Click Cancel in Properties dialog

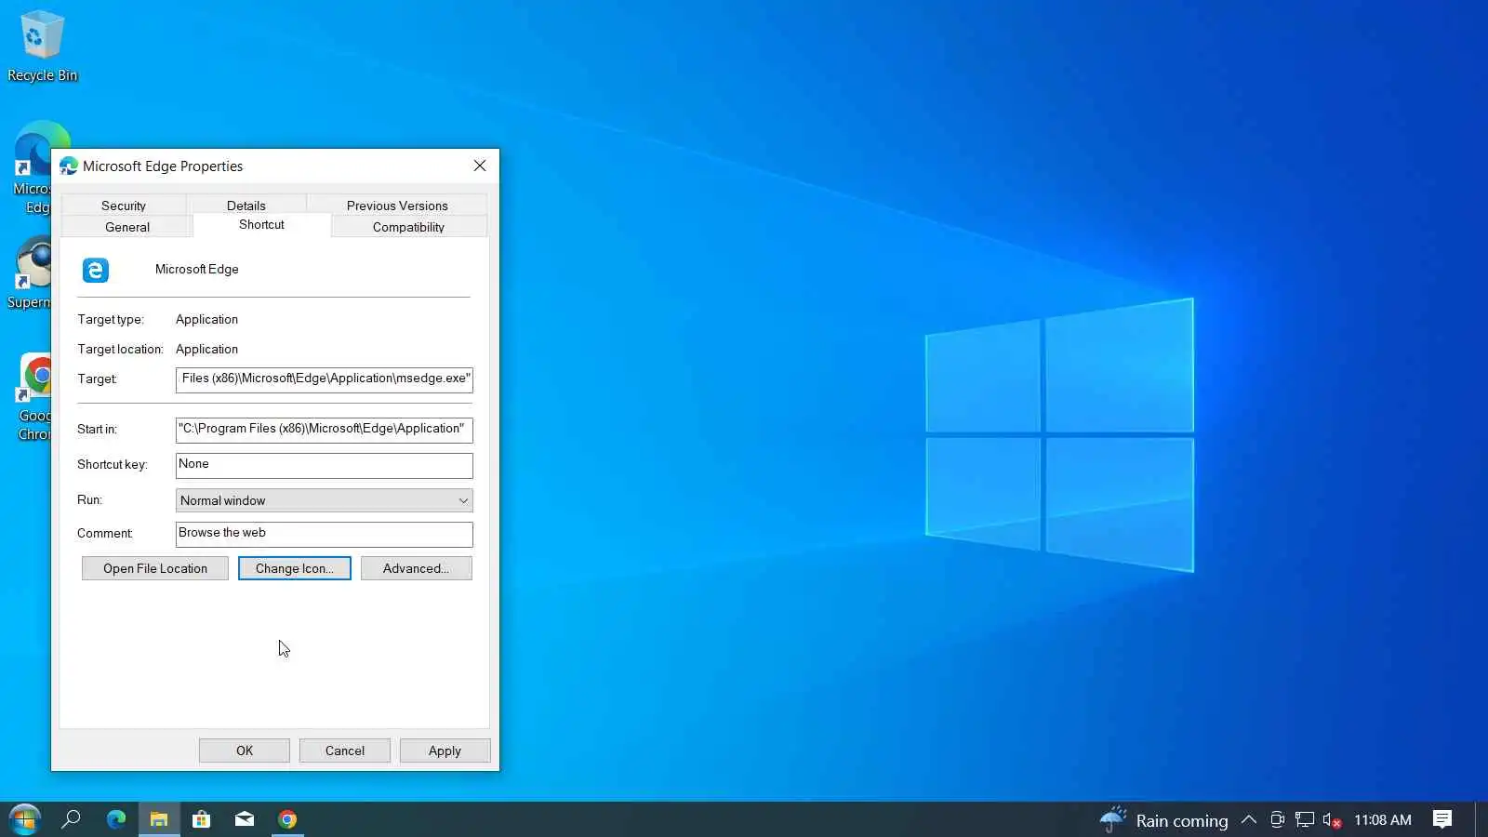(345, 751)
